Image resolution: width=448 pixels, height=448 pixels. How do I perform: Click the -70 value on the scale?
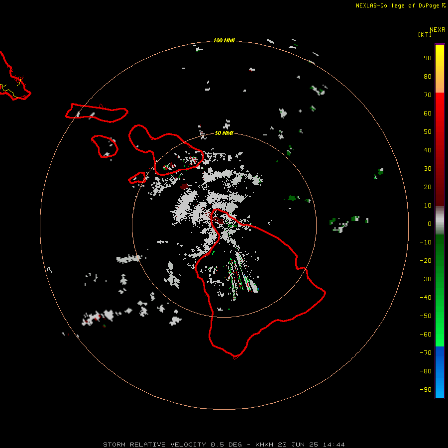[x=426, y=353]
